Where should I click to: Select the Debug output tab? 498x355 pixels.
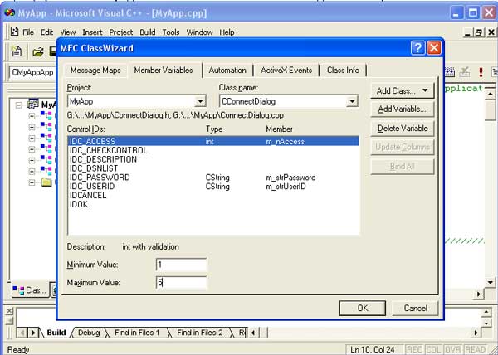[x=89, y=333]
